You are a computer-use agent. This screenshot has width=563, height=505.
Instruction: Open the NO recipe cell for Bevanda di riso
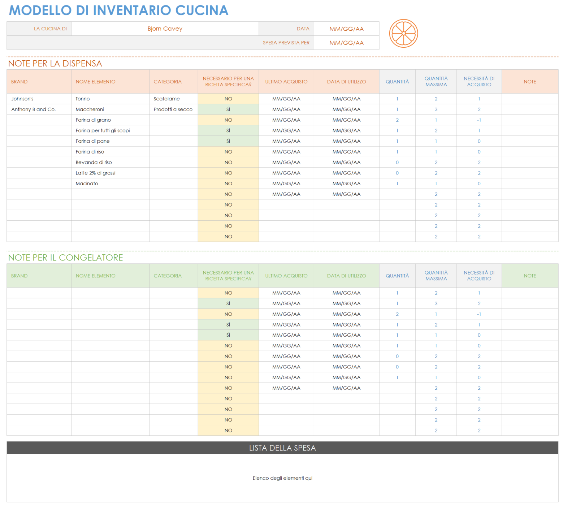point(228,162)
